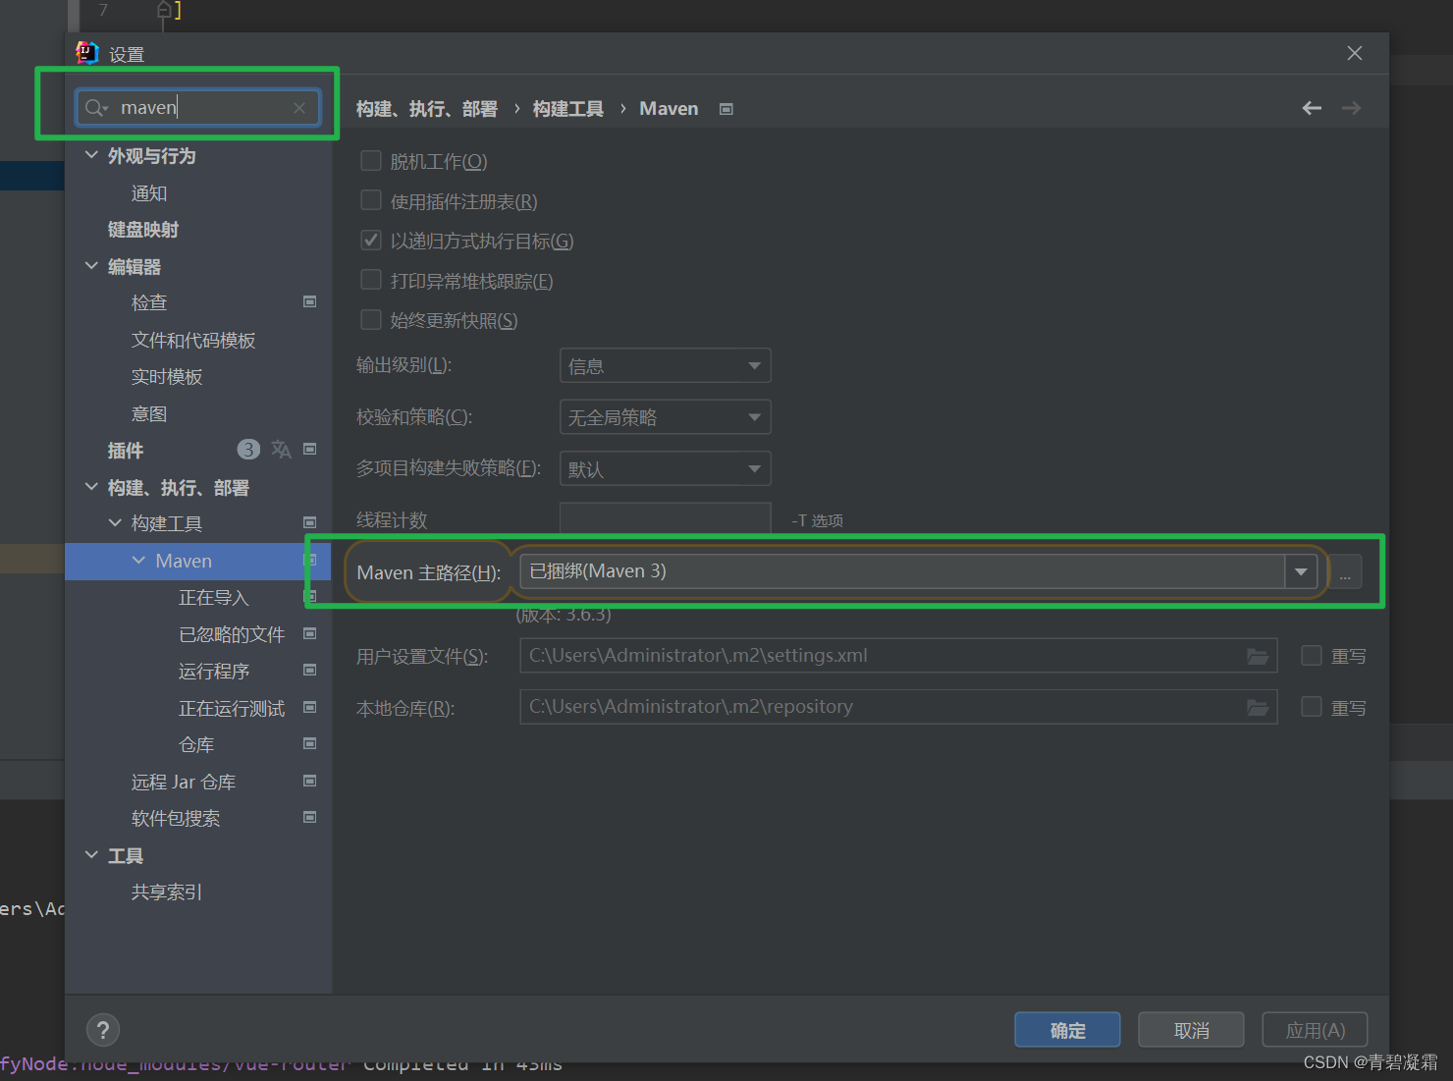The image size is (1453, 1081).
Task: Toggle 始终更新快照 checkbox
Action: pyautogui.click(x=371, y=320)
